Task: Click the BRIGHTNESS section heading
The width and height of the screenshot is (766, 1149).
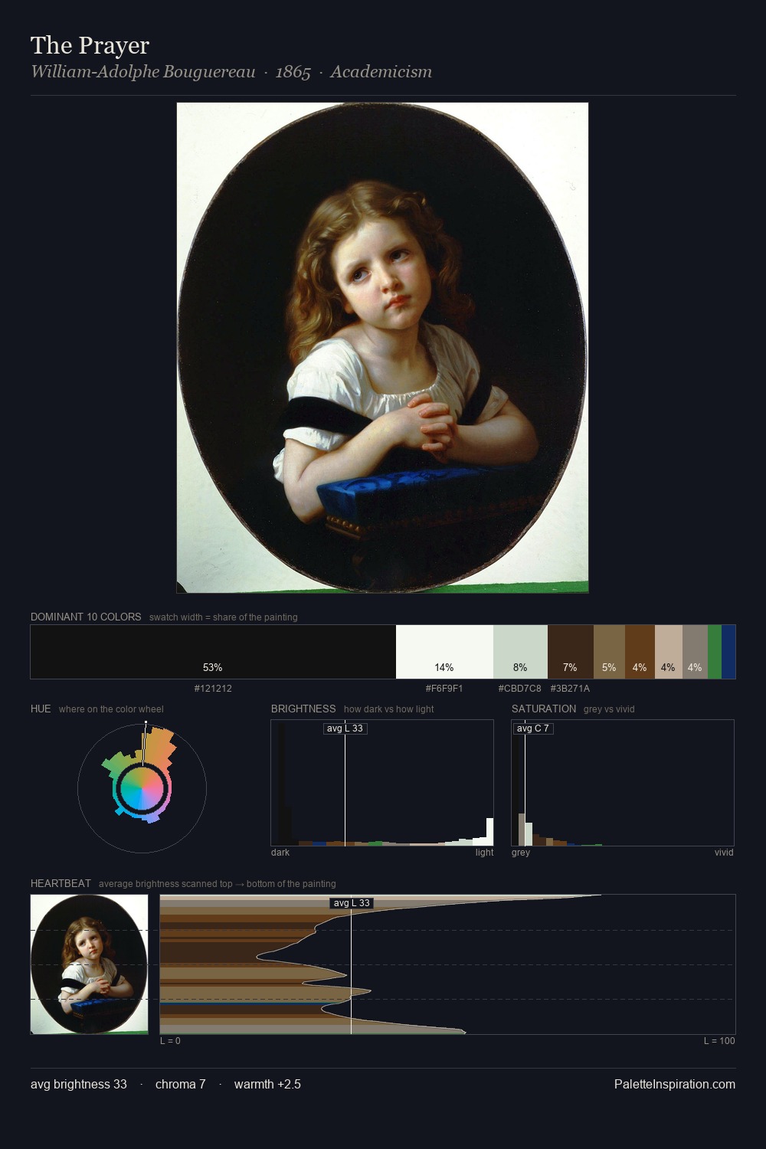Action: click(x=303, y=709)
